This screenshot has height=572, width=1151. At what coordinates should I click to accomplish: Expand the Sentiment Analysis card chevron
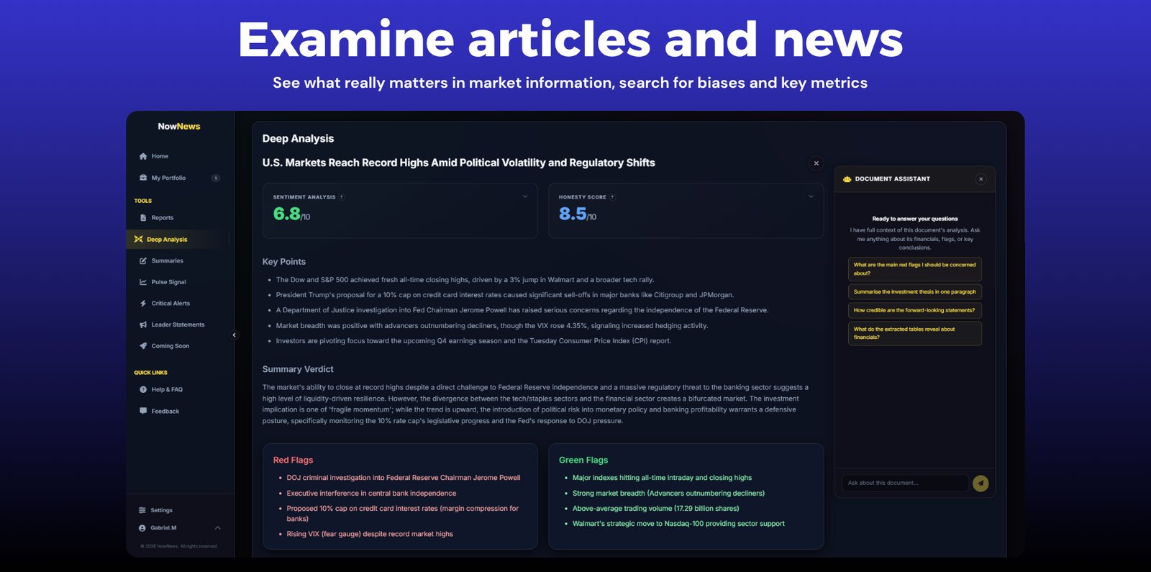(524, 196)
